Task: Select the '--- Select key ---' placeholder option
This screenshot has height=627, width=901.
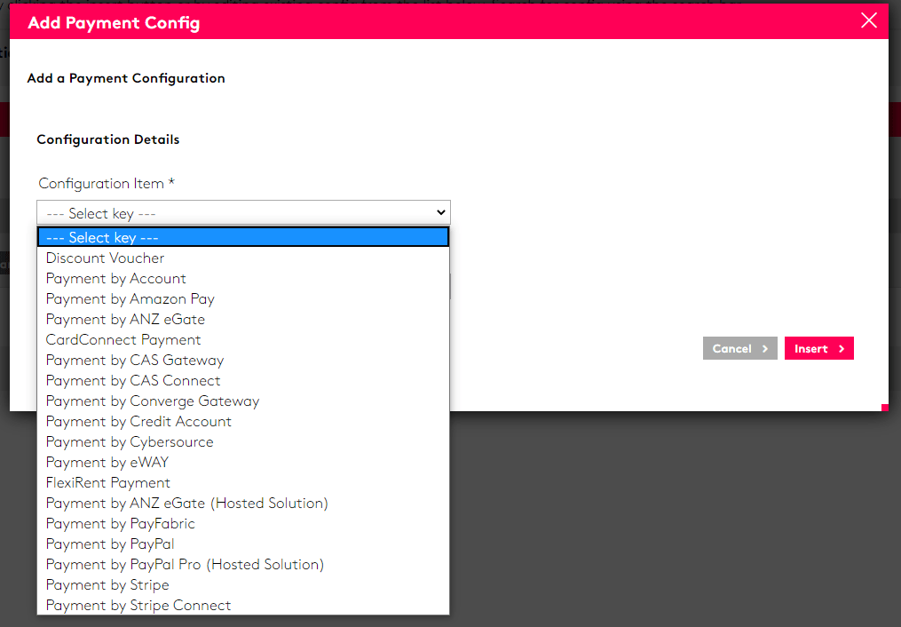Action: pos(243,237)
